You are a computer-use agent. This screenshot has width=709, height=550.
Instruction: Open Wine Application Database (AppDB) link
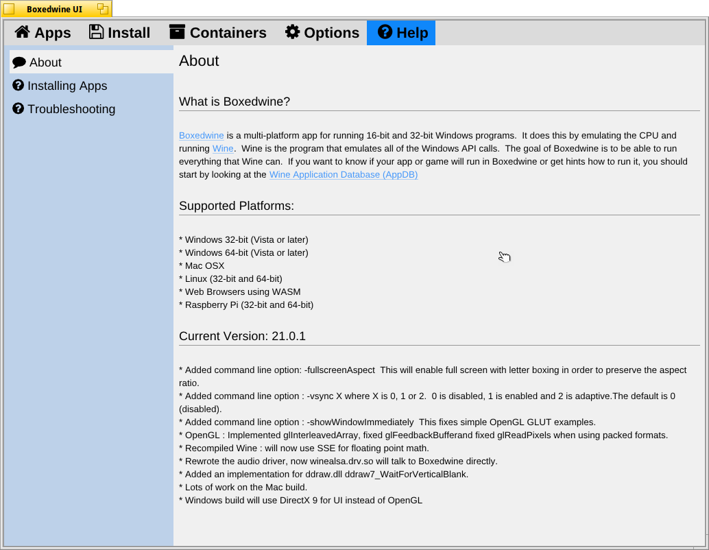click(344, 175)
